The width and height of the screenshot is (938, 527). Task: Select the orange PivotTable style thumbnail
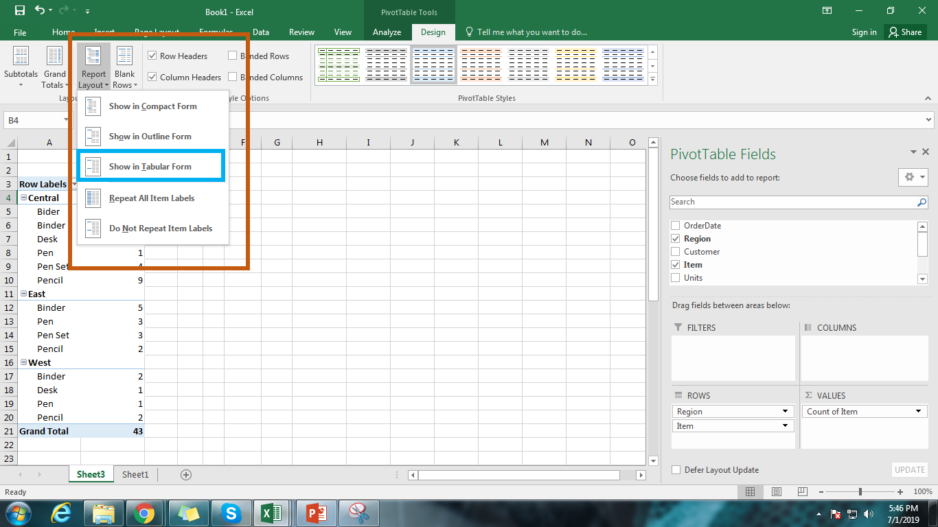tap(481, 65)
